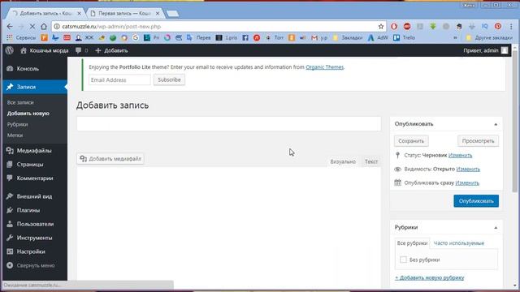Screen dimensions: 520x292
Task: Edit status via Изменить next to Черновик
Action: pyautogui.click(x=461, y=155)
